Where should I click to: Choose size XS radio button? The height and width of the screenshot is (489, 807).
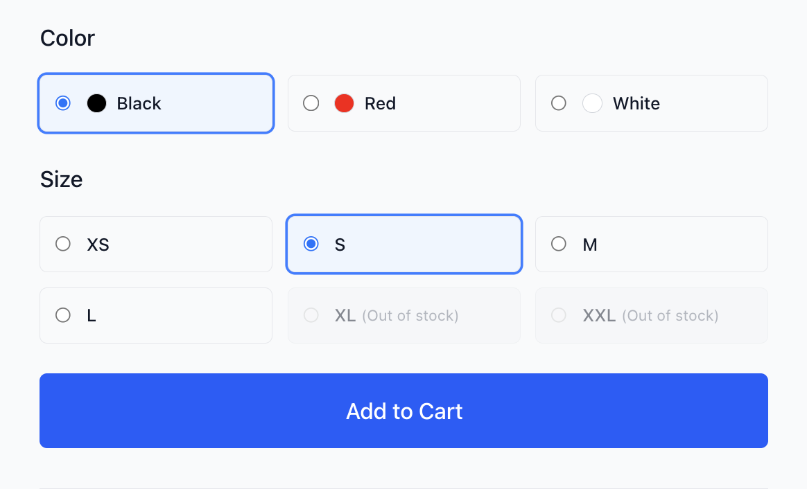[x=63, y=244]
